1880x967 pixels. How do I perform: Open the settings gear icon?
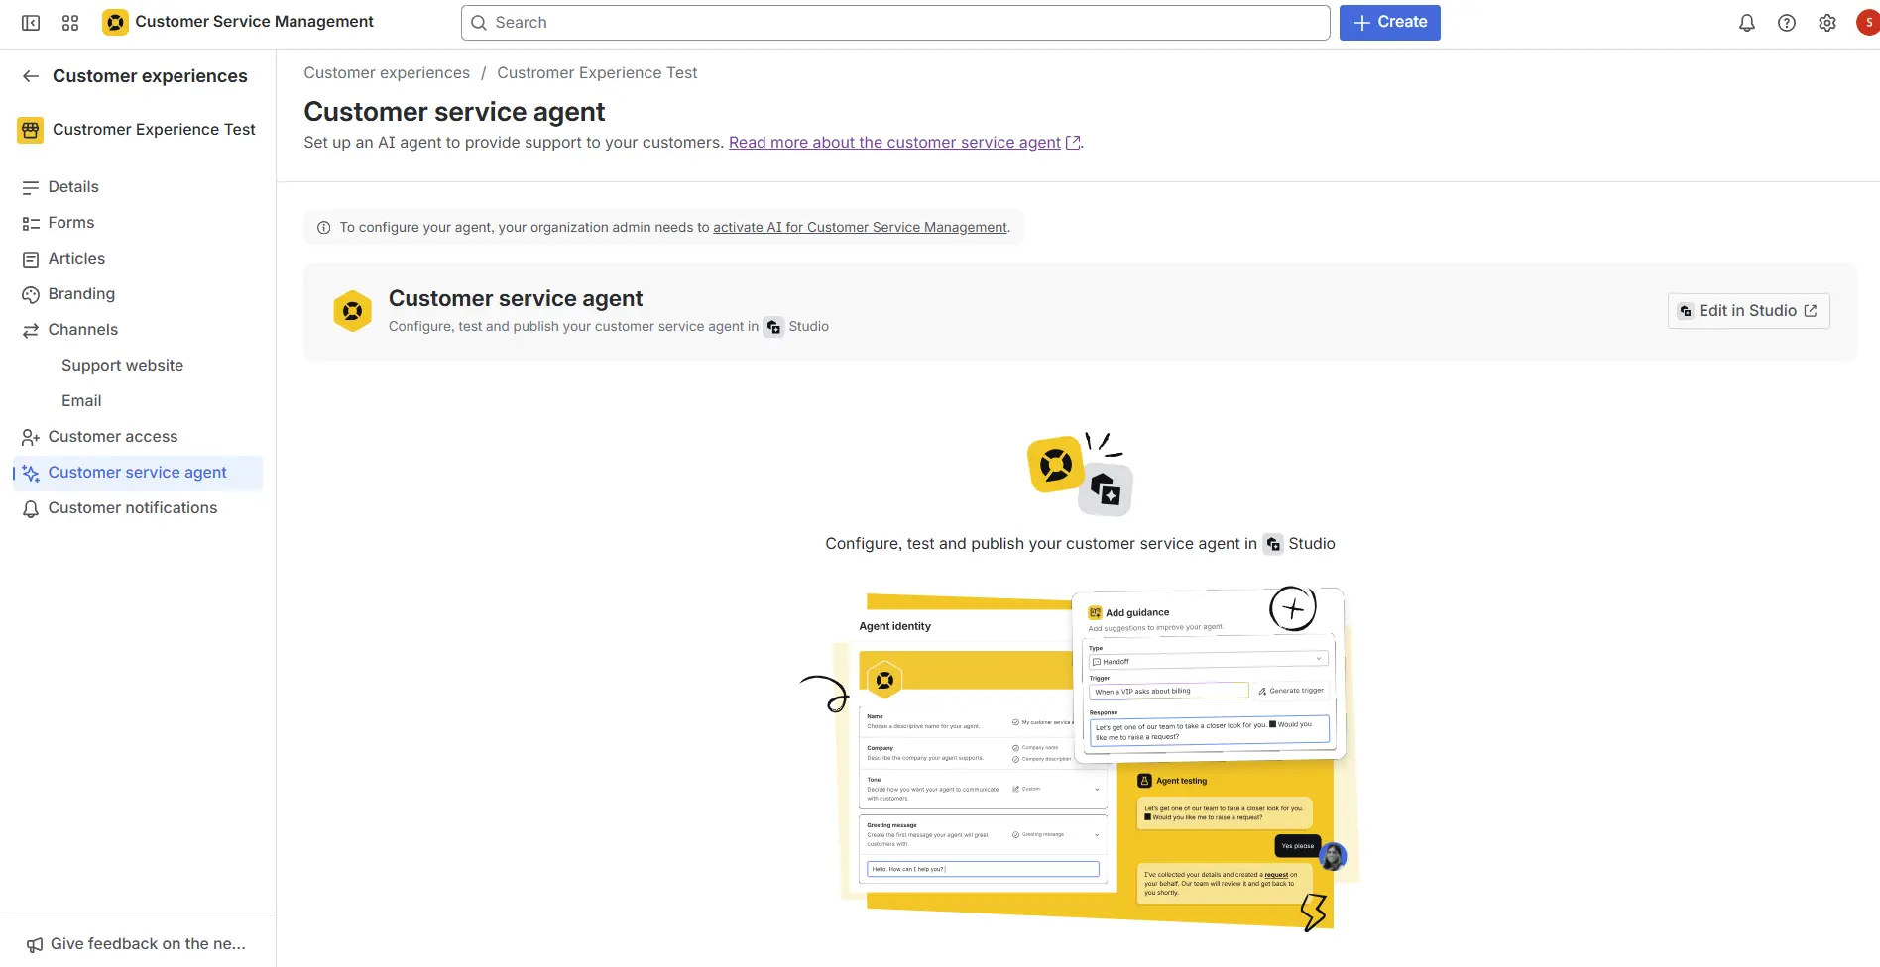click(x=1826, y=23)
